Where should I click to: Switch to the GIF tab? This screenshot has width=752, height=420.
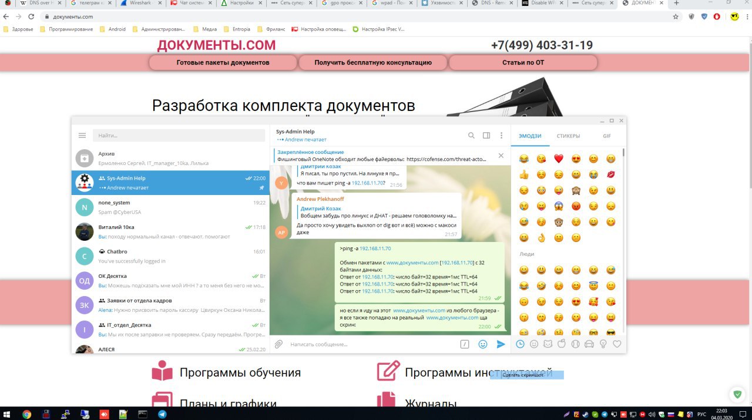[607, 136]
